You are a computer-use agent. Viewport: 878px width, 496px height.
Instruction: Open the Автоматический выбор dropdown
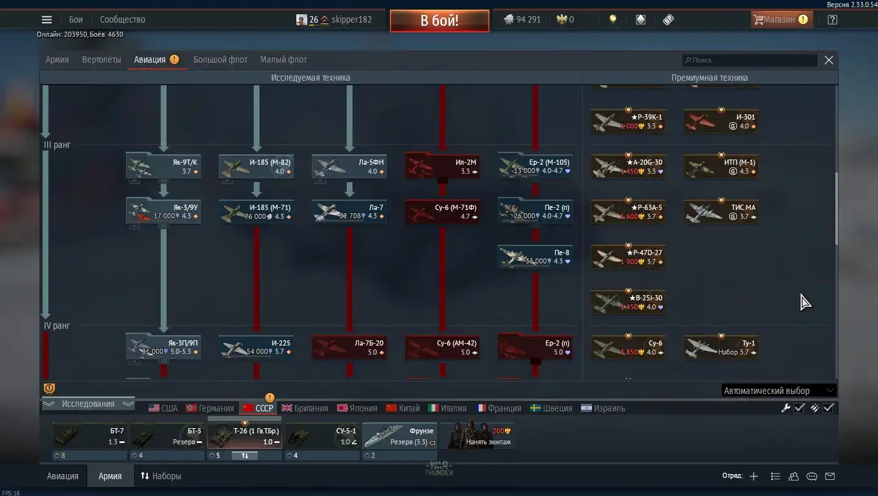(x=779, y=391)
